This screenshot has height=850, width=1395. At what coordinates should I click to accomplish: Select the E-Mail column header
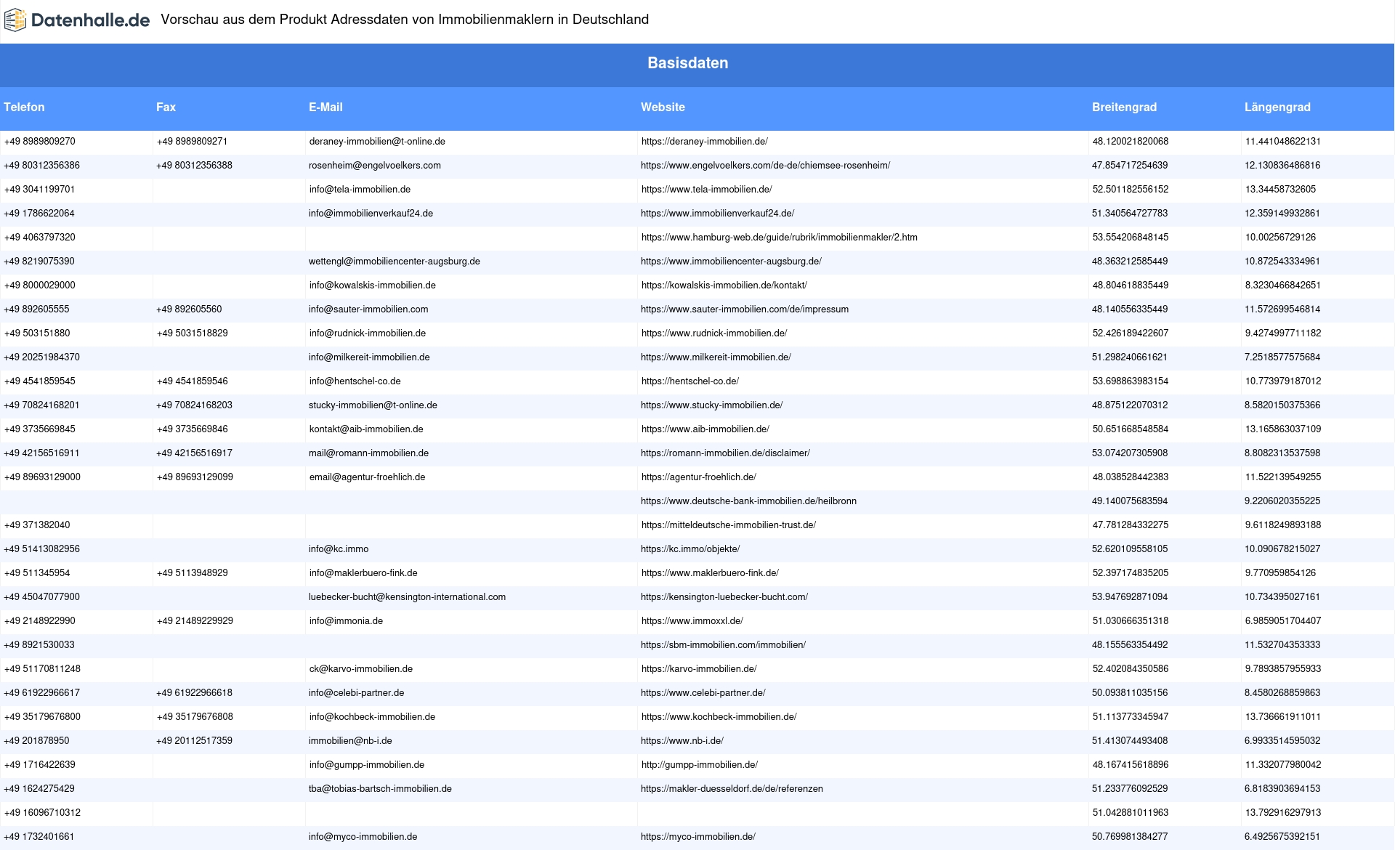coord(325,108)
